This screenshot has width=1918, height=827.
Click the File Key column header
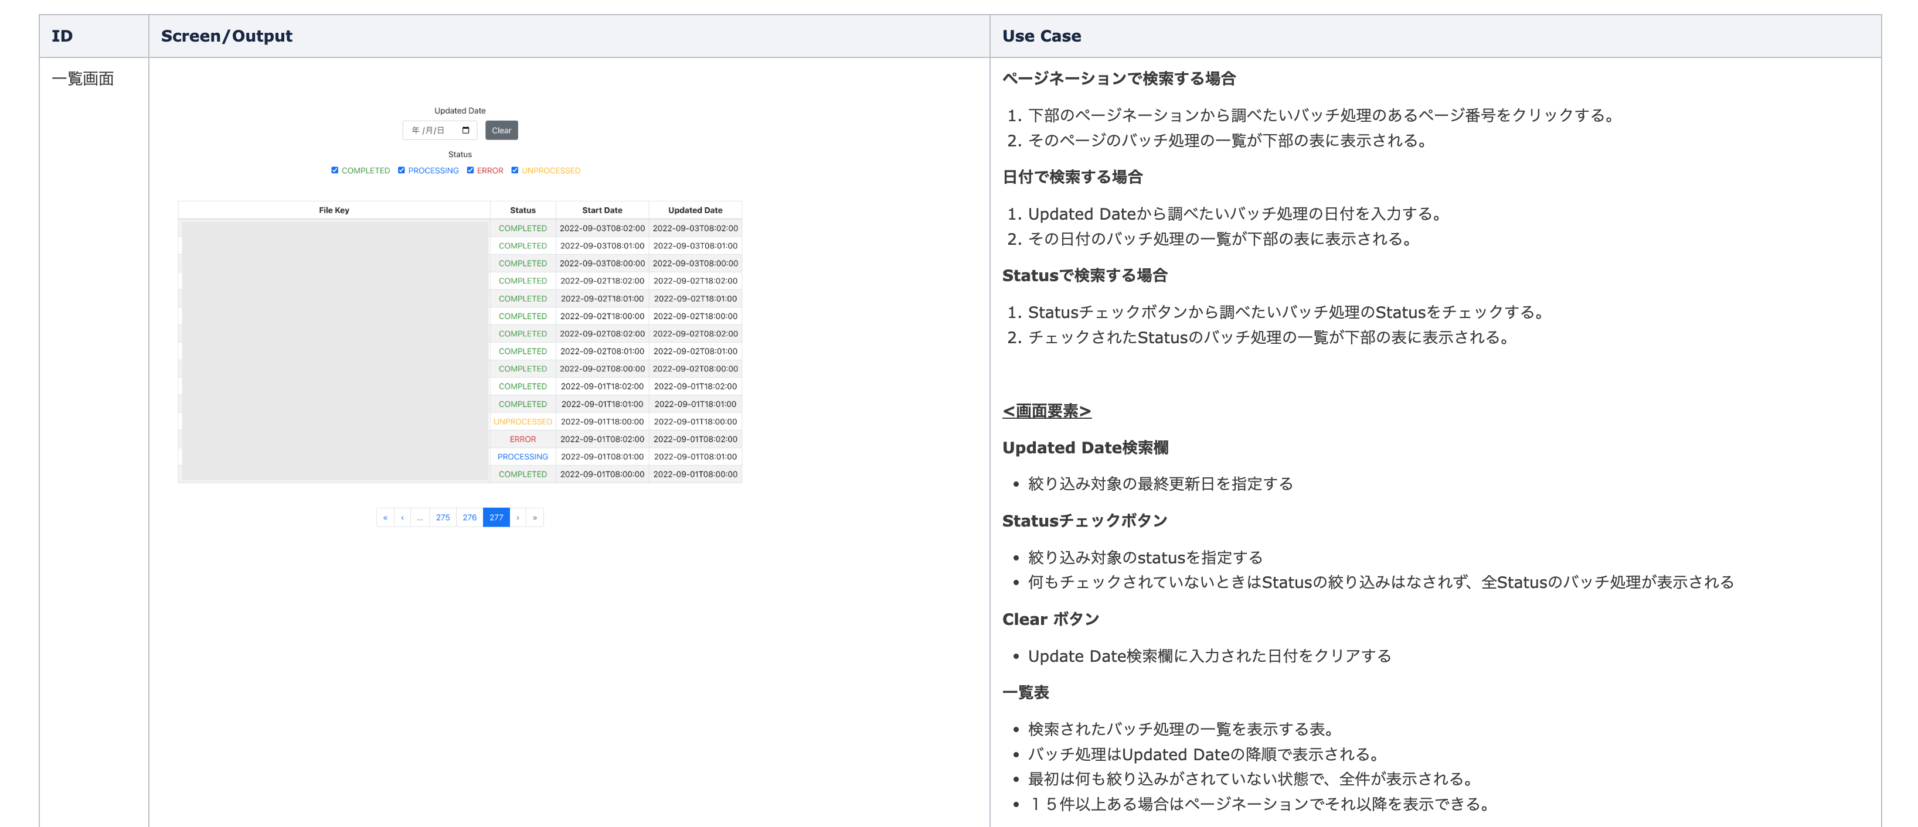tap(334, 210)
